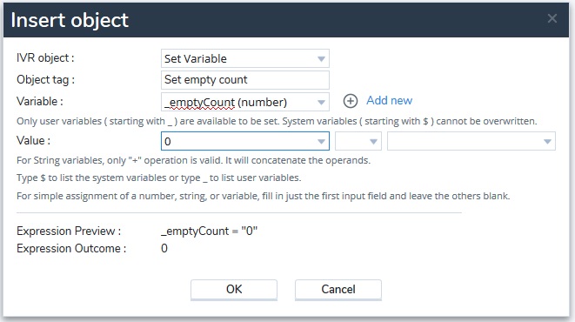Image resolution: width=575 pixels, height=322 pixels.
Task: Open the Variable dropdown arrow
Action: coord(321,103)
